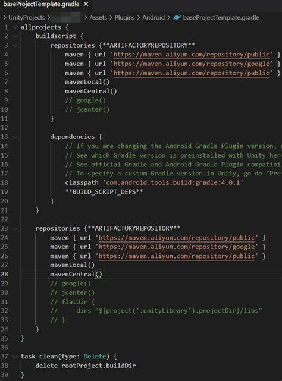282x381 pixels.
Task: Open UnityProjects breadcrumb segment
Action: point(27,17)
